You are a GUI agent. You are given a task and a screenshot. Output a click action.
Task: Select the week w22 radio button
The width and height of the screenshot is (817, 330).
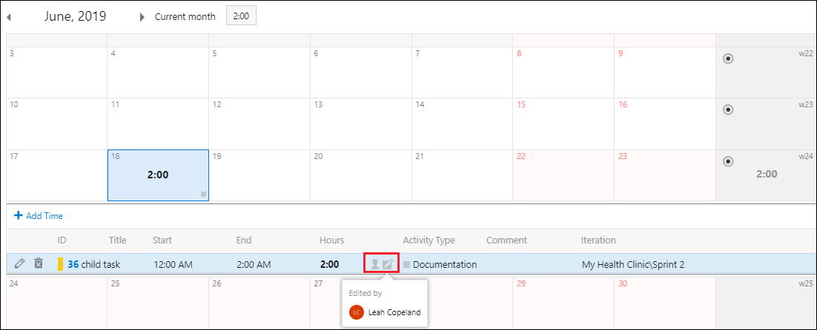(729, 58)
